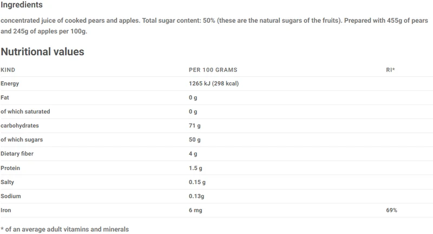Viewport: 433px width, 234px height.
Task: Click the Dietary fiber row label
Action: click(17, 154)
